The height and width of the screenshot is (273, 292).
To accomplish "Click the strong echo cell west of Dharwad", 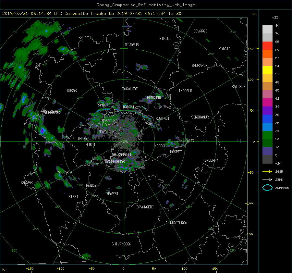I will pos(43,130).
